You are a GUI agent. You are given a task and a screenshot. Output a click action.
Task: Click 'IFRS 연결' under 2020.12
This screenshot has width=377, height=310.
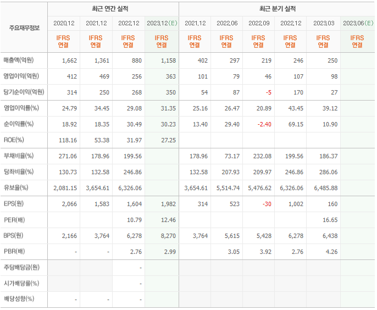coord(63,41)
